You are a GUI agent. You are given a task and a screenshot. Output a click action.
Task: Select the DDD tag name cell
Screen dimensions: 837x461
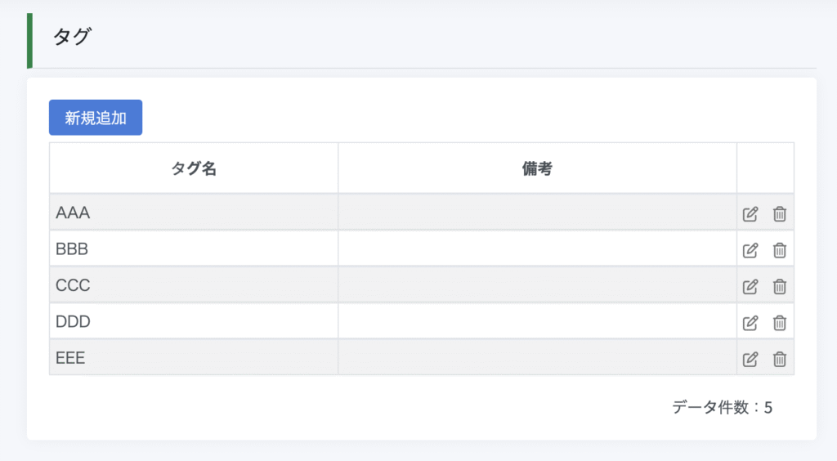(194, 321)
